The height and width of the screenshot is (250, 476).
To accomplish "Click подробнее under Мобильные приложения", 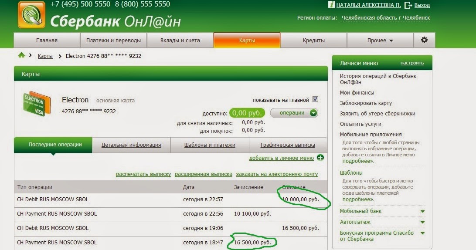I will pyautogui.click(x=358, y=161).
